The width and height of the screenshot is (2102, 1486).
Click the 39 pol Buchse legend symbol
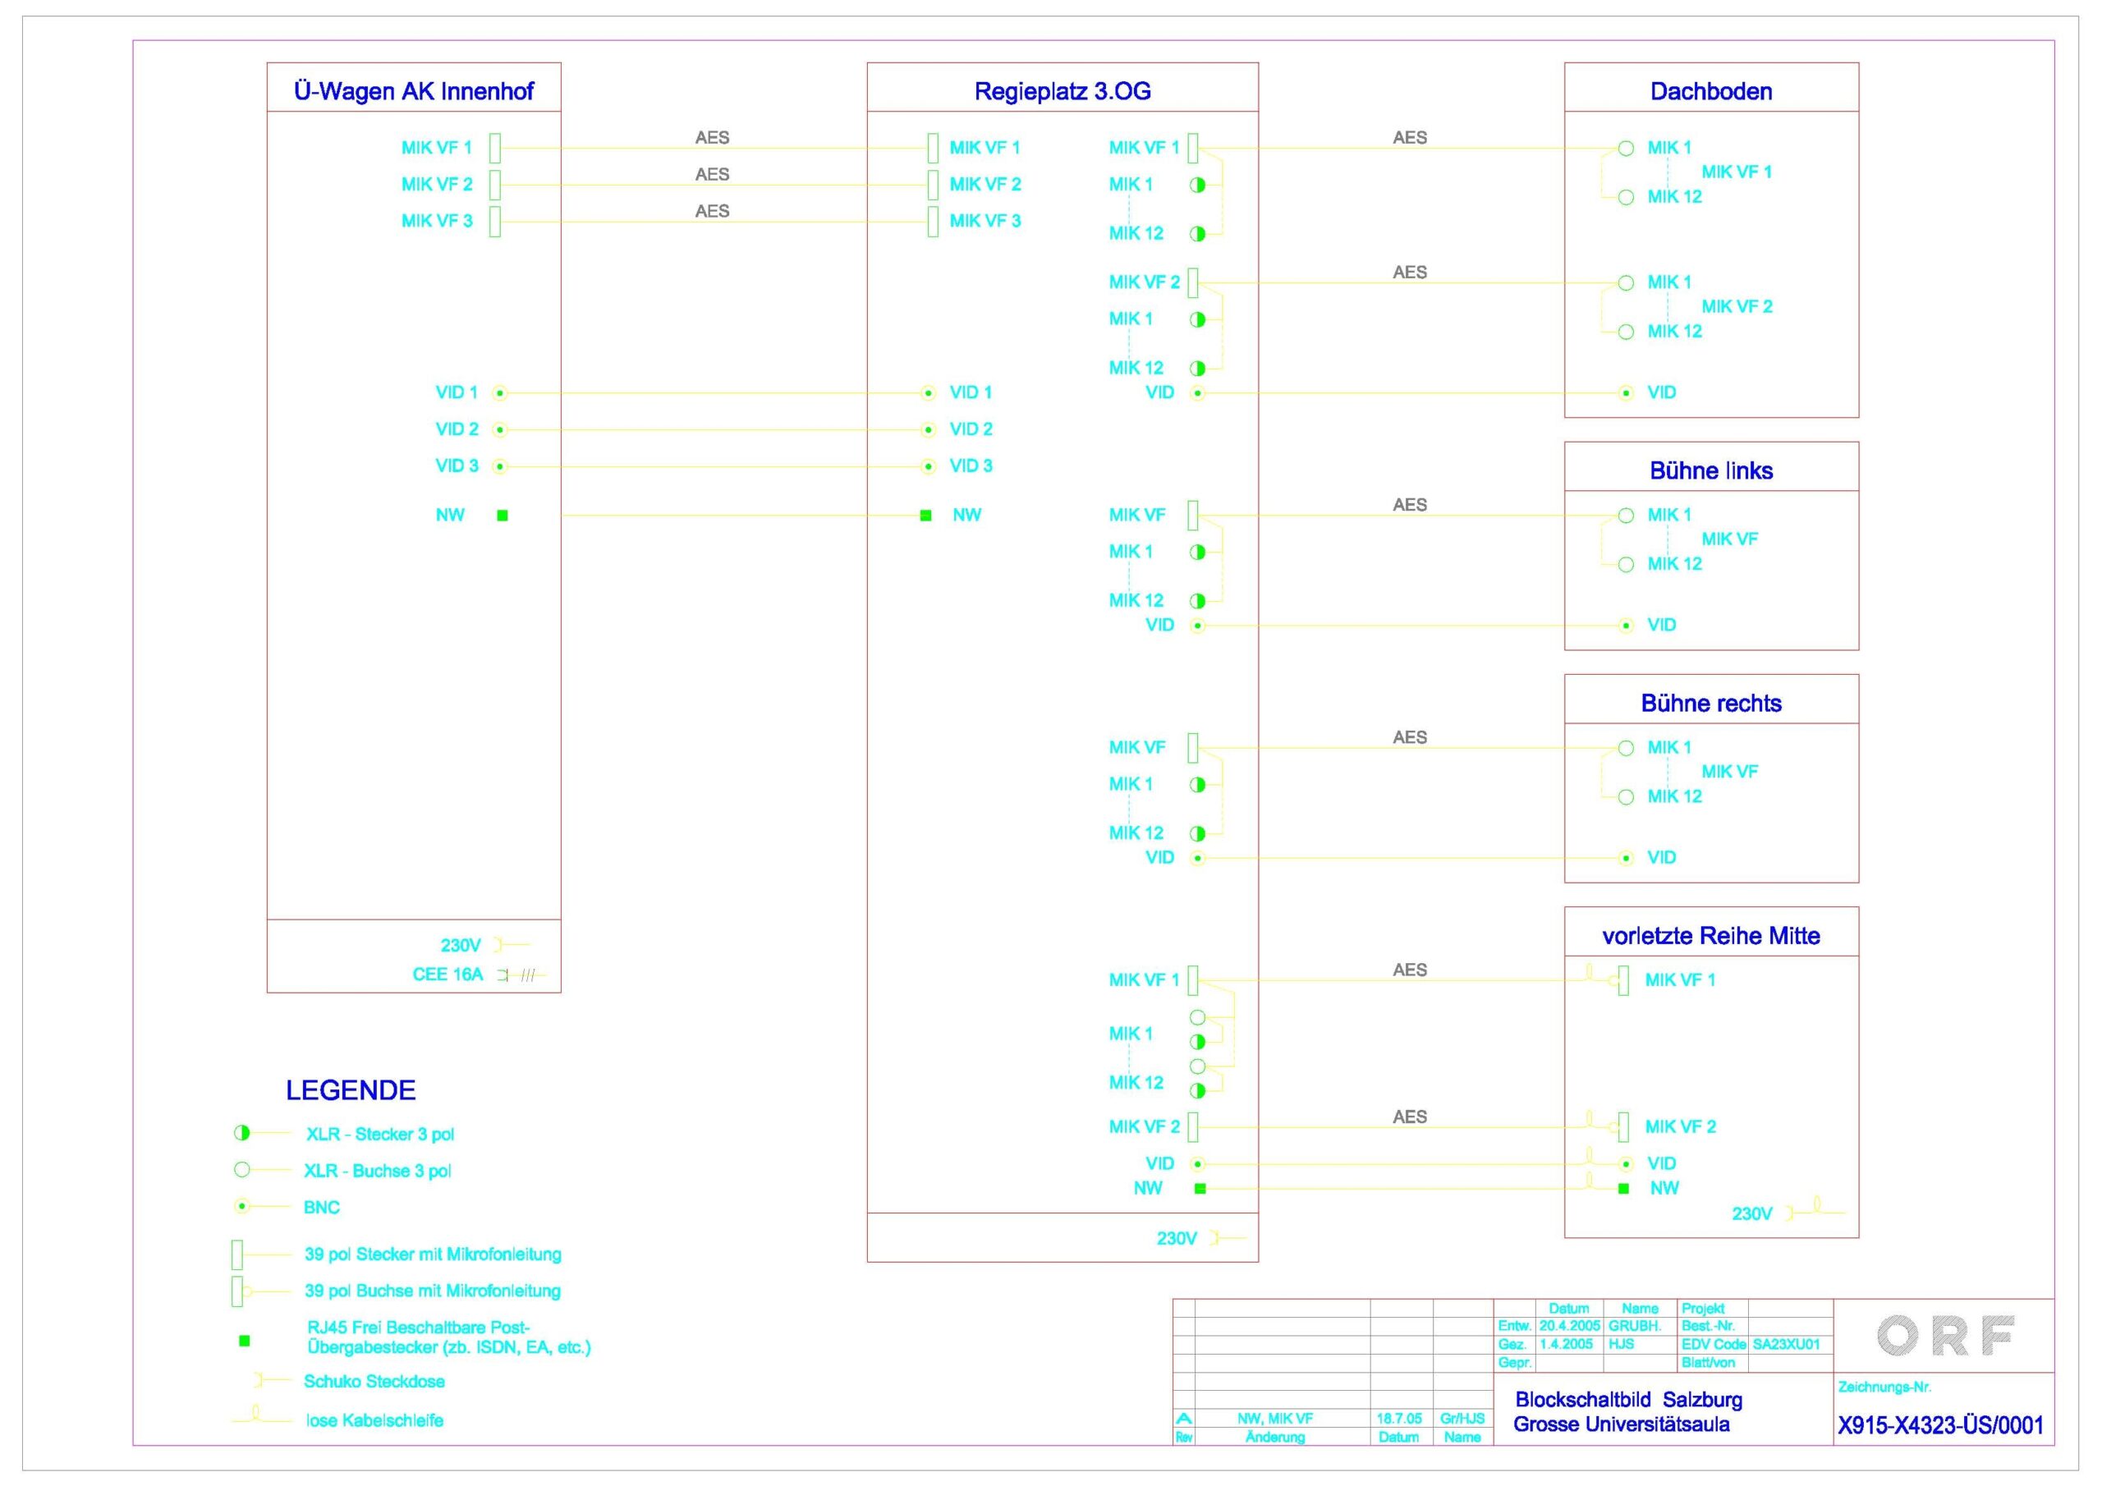pyautogui.click(x=238, y=1291)
